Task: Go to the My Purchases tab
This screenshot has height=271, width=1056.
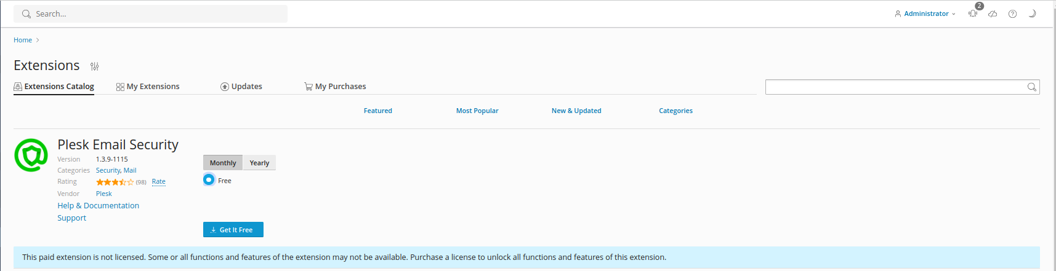Action: (x=335, y=87)
